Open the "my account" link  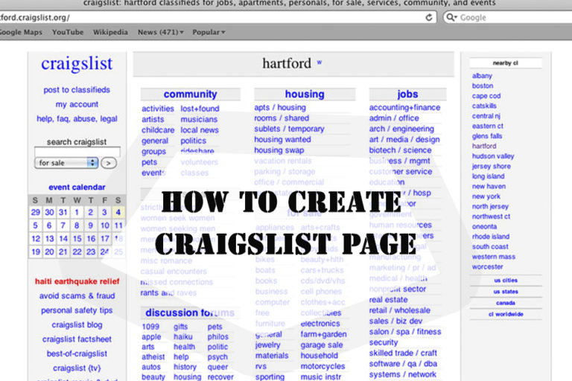[x=77, y=105]
